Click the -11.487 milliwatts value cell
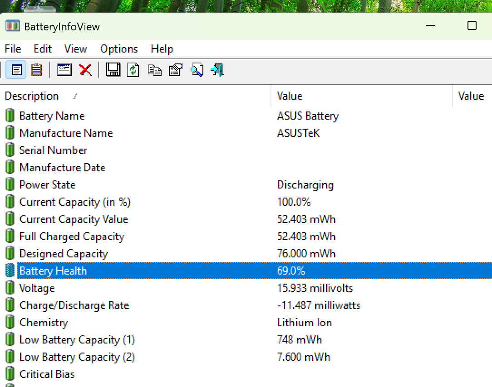 point(319,305)
